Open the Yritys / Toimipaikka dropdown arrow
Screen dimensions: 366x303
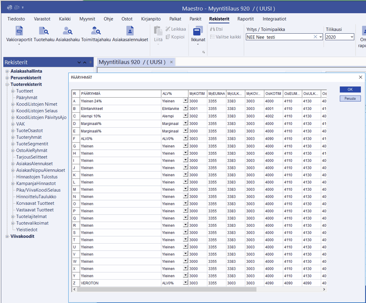coord(321,37)
